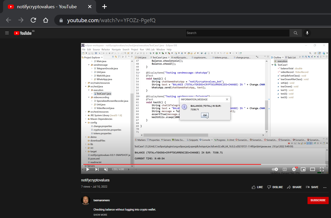Toggle Hide Fields in Outline toolbar
Image resolution: width=331 pixels, height=218 pixels.
coord(309,57)
